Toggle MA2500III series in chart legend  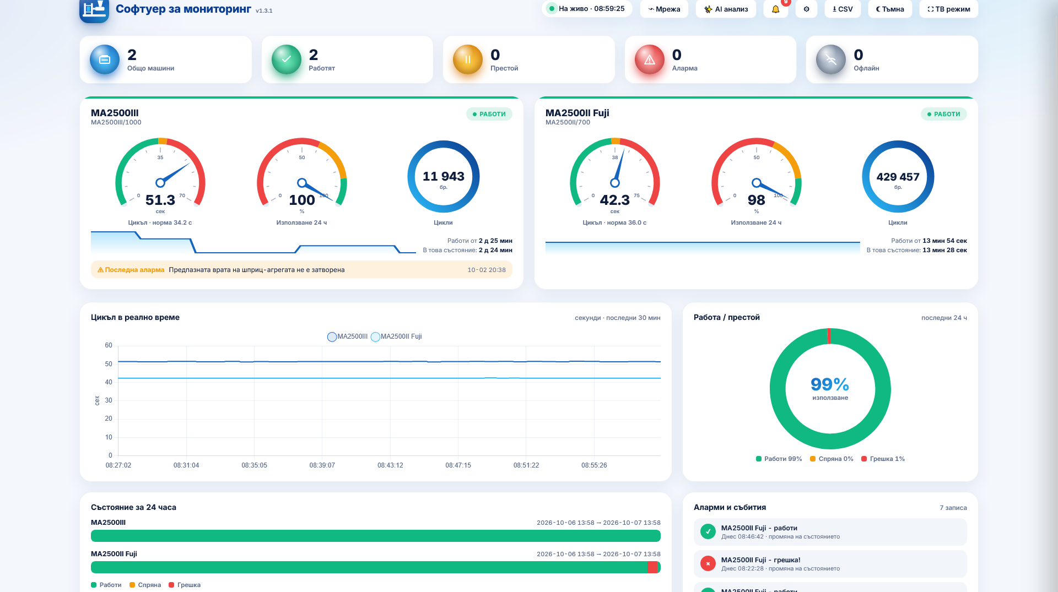(347, 336)
